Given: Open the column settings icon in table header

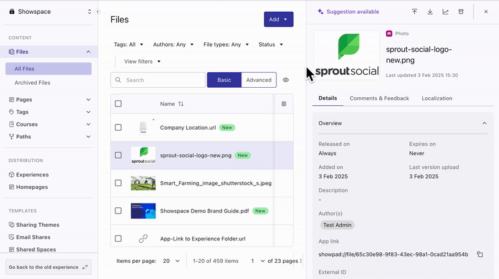Looking at the screenshot, I should [x=284, y=104].
